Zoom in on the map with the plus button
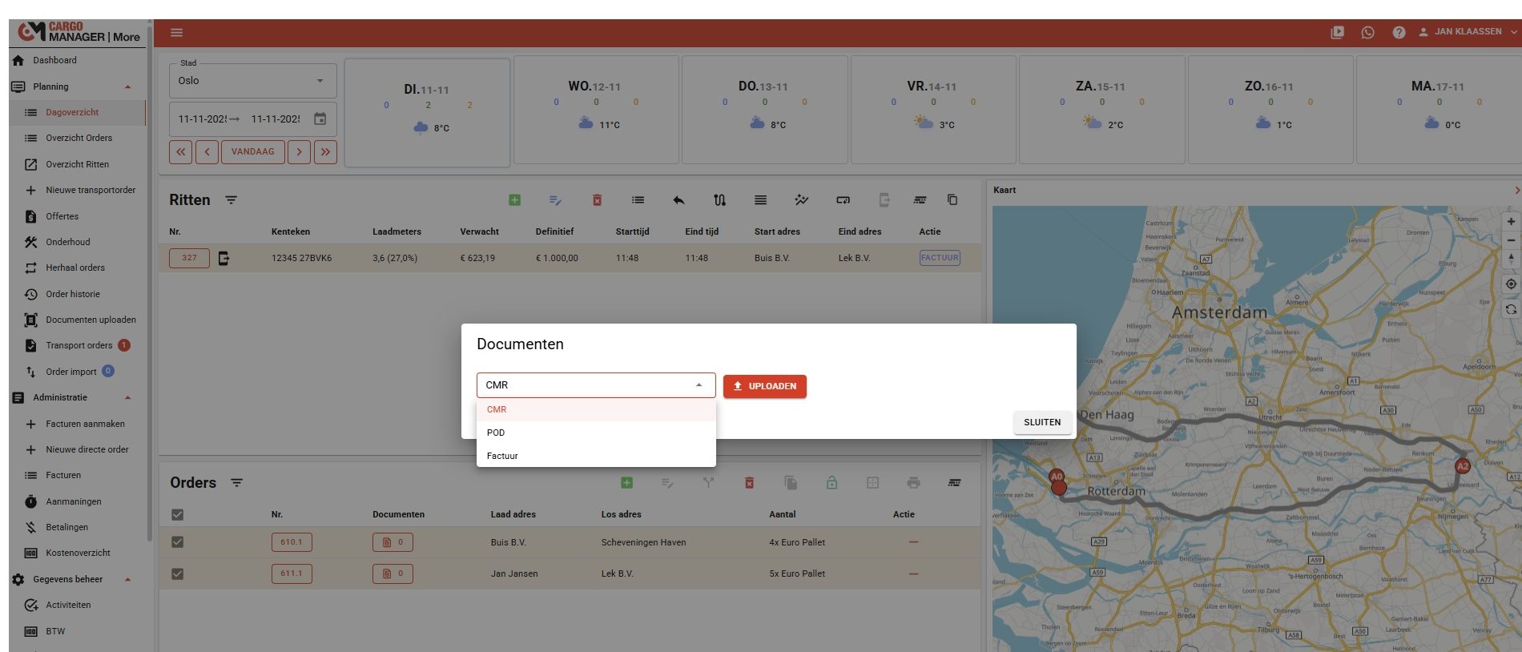 pos(1511,222)
